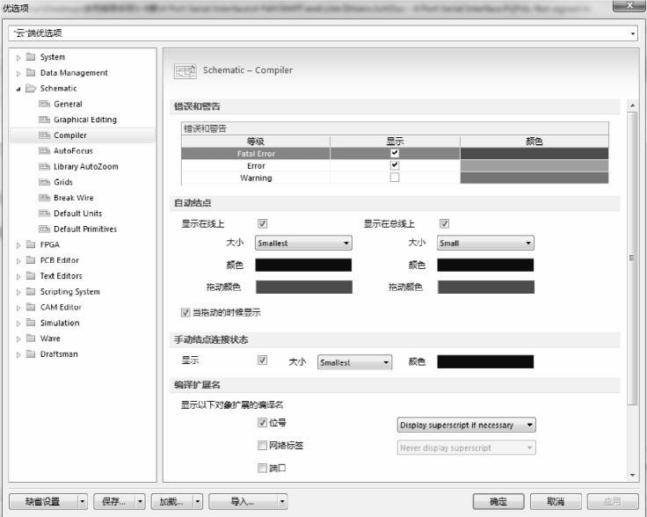
Task: Click the 保存... button
Action: click(114, 501)
